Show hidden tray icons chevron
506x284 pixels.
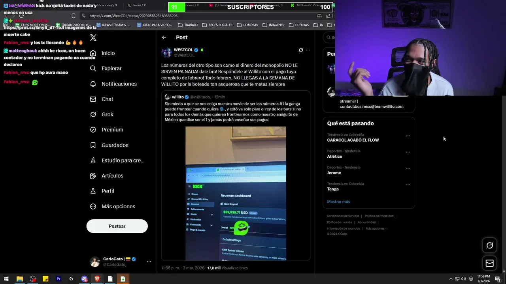tap(451, 279)
